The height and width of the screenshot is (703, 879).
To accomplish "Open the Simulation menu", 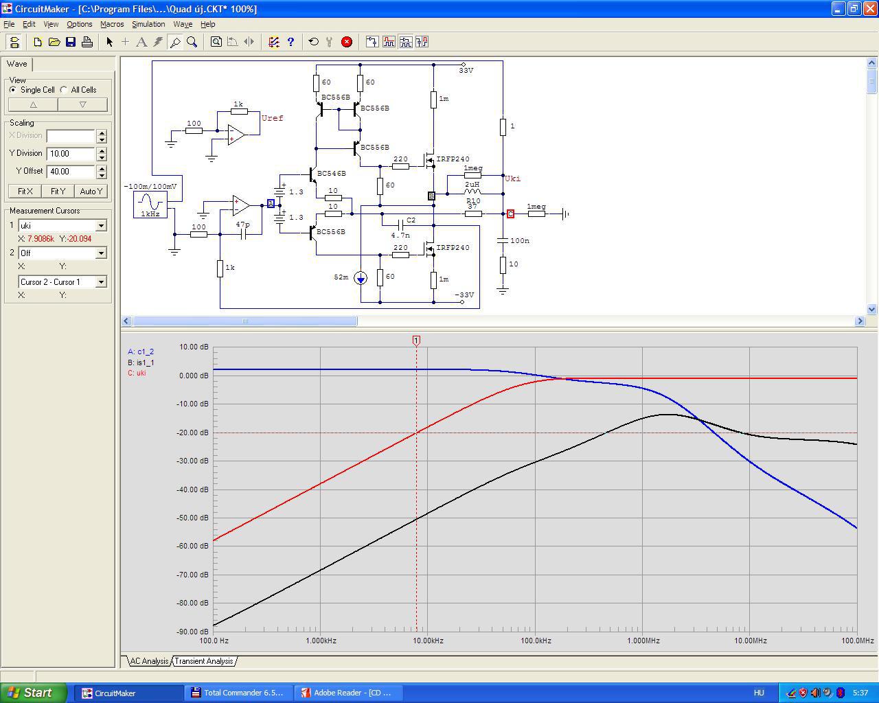I will [148, 24].
